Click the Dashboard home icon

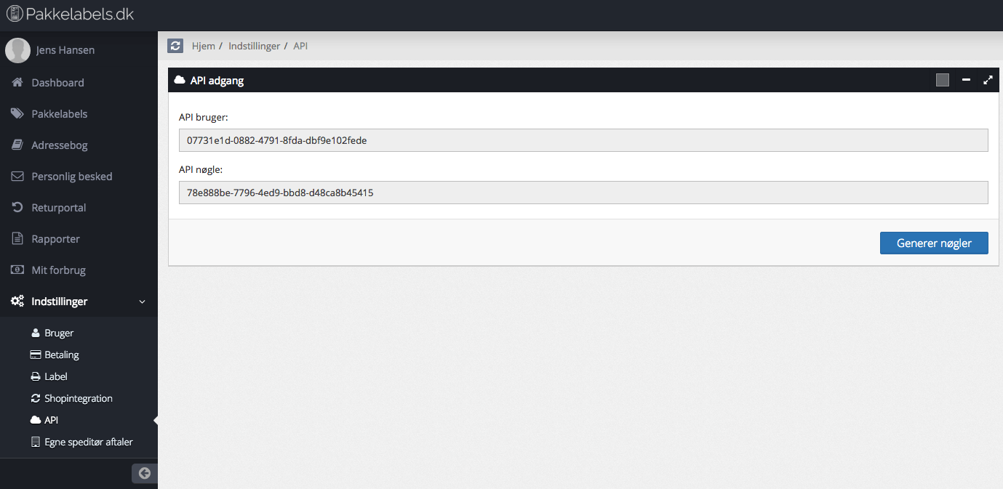coord(17,83)
